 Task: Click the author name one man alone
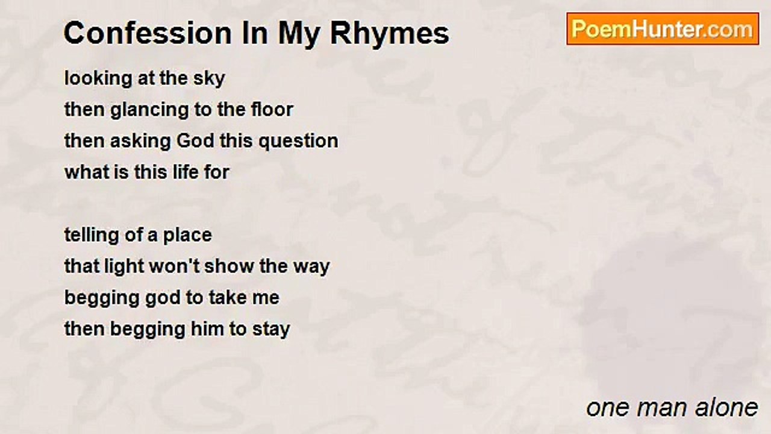tap(672, 407)
